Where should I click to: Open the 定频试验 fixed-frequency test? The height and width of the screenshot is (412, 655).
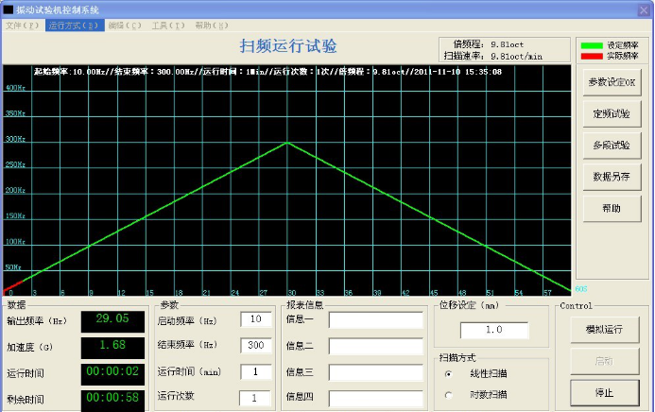point(611,113)
